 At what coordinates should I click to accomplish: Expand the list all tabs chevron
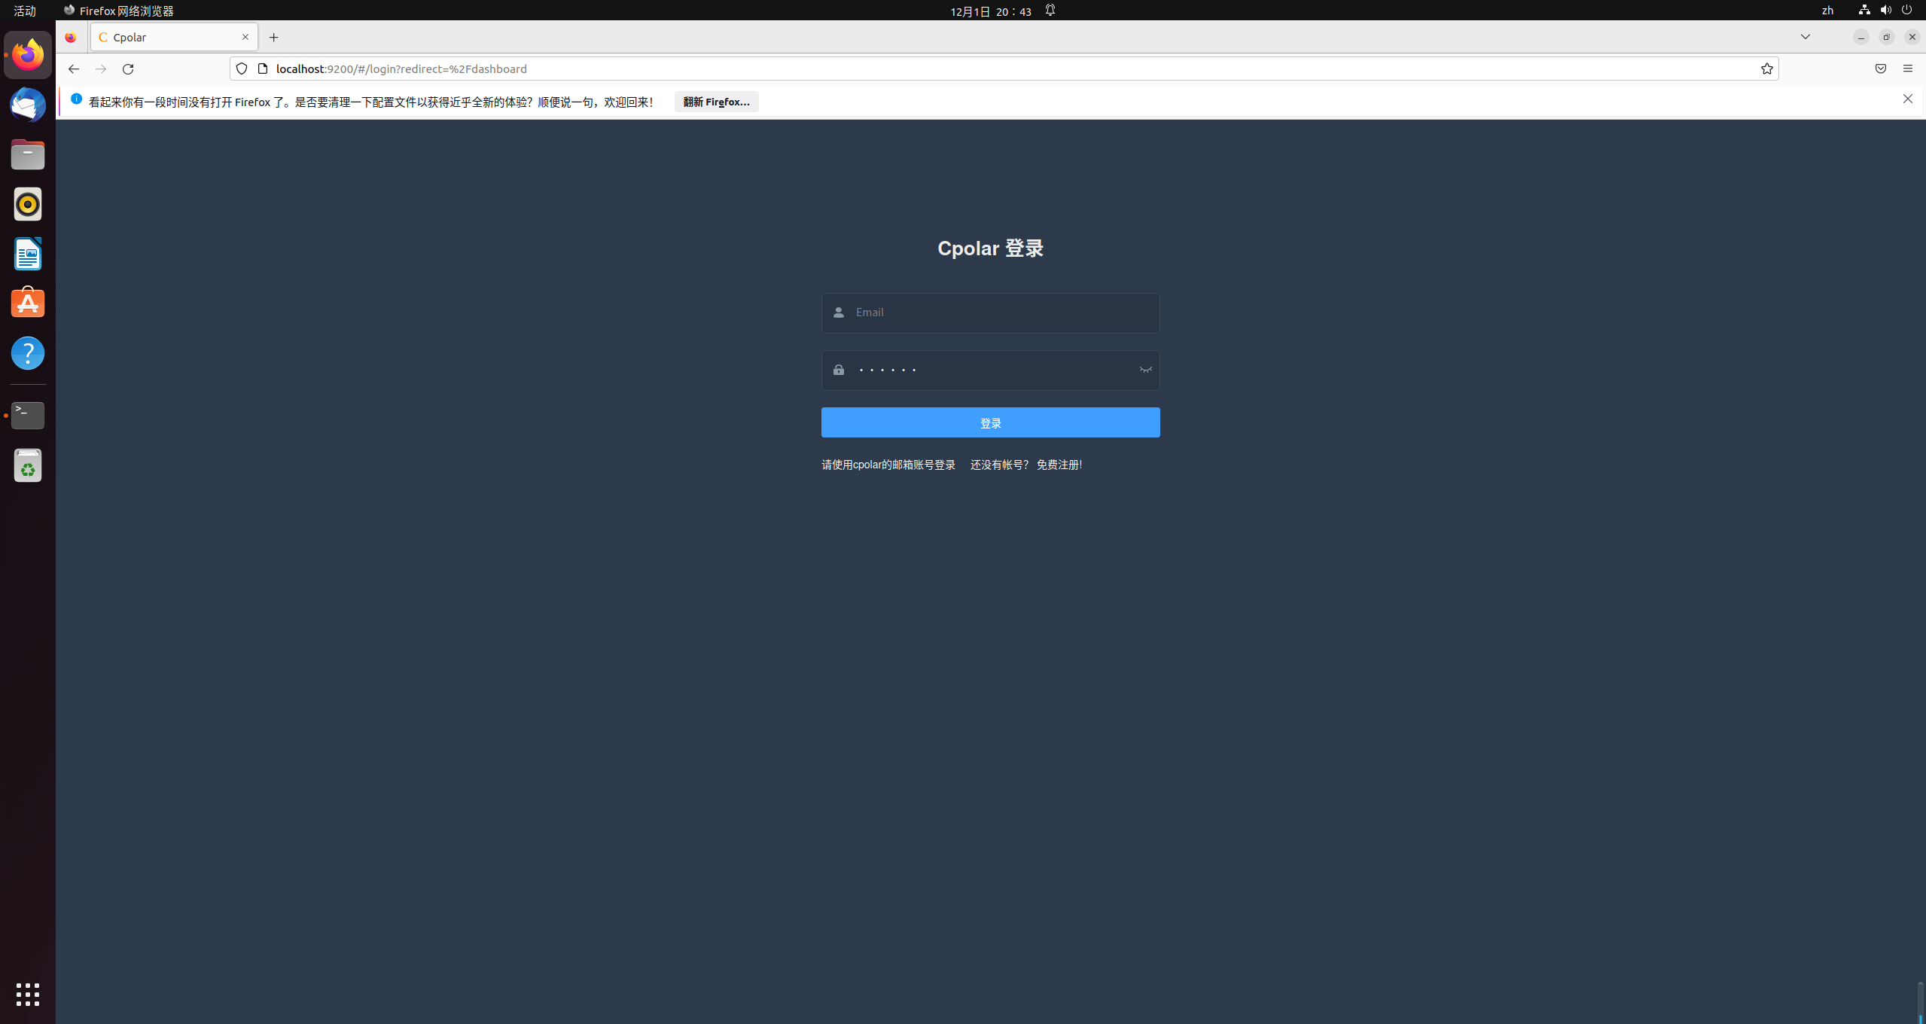1805,37
